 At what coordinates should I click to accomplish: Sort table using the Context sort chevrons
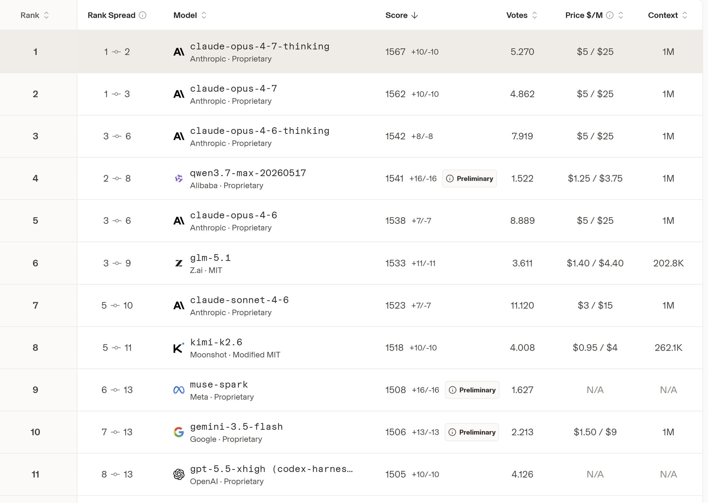tap(685, 15)
